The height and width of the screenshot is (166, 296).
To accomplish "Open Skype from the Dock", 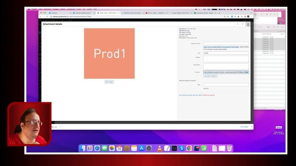I will coord(182,148).
